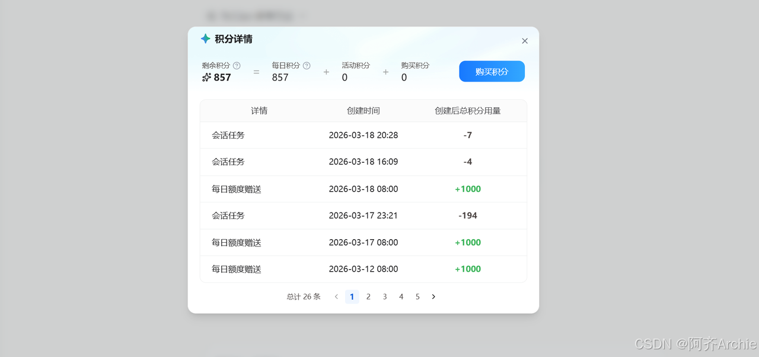Click the sparkle icon beside 积分详情 title
The image size is (759, 357).
point(206,38)
